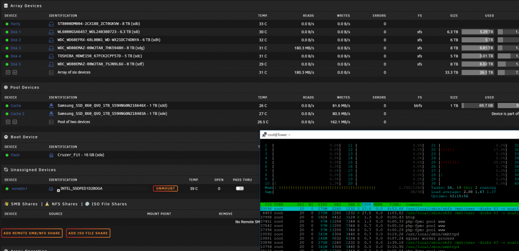Click the Boot Device paw icon
Screen dimensions: 519x251
[6, 137]
